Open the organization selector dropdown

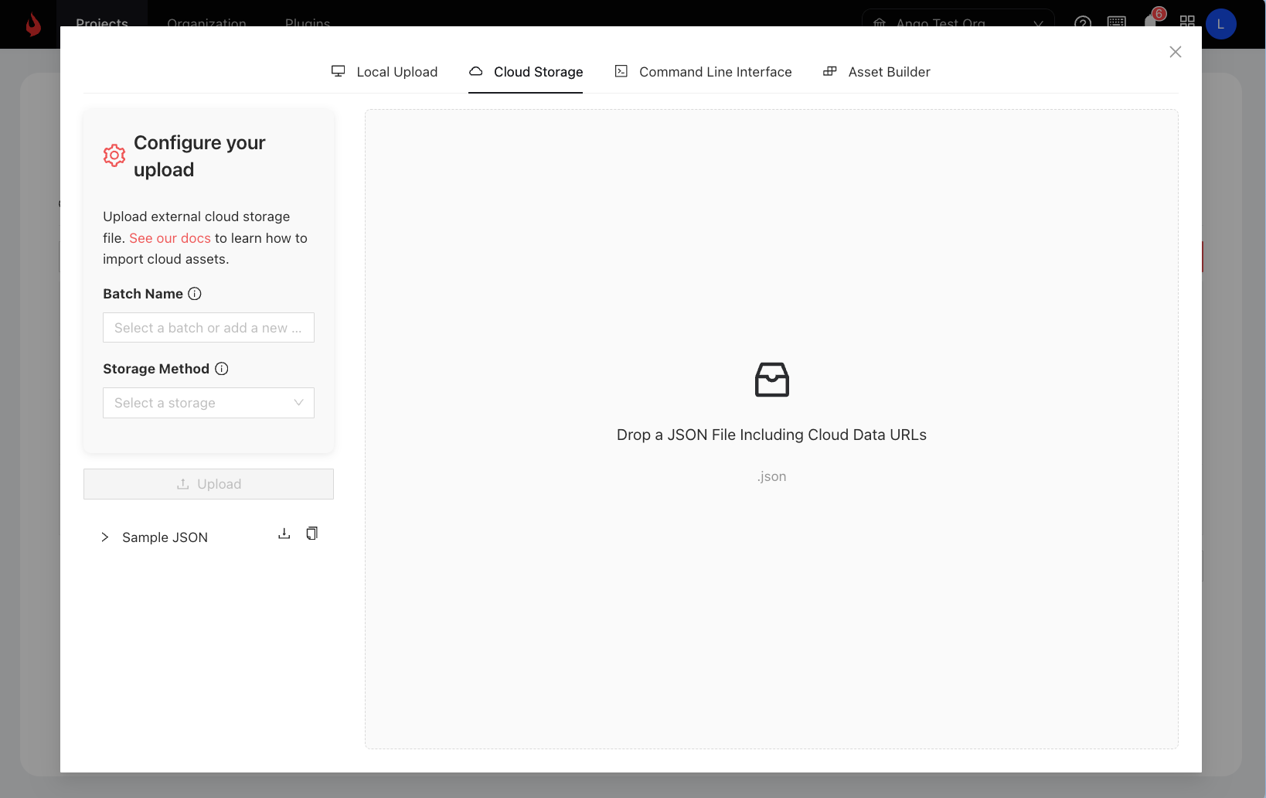click(x=958, y=22)
